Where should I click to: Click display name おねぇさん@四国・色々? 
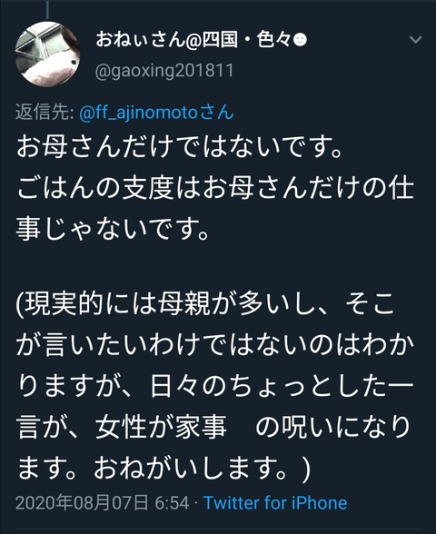pyautogui.click(x=193, y=40)
